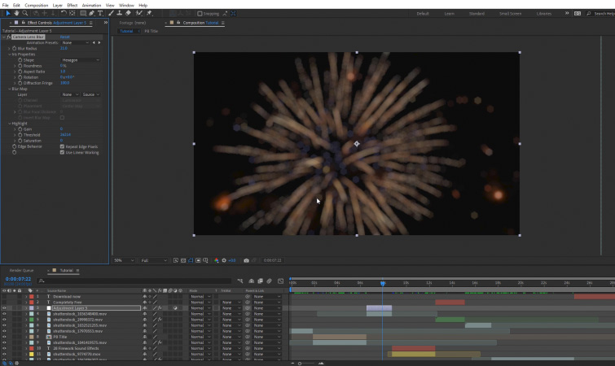The height and width of the screenshot is (366, 615).
Task: Select the Puppet Pin tool
Action: (x=149, y=13)
